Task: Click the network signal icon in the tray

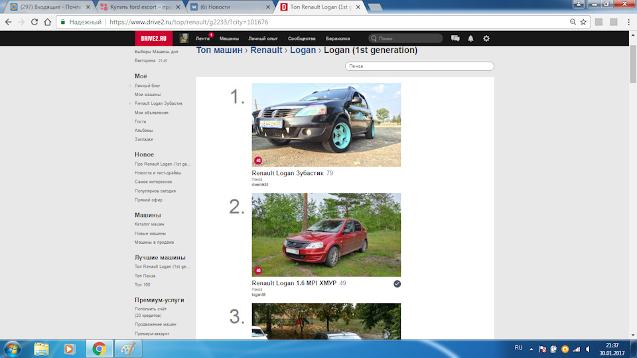Action: 577,349
